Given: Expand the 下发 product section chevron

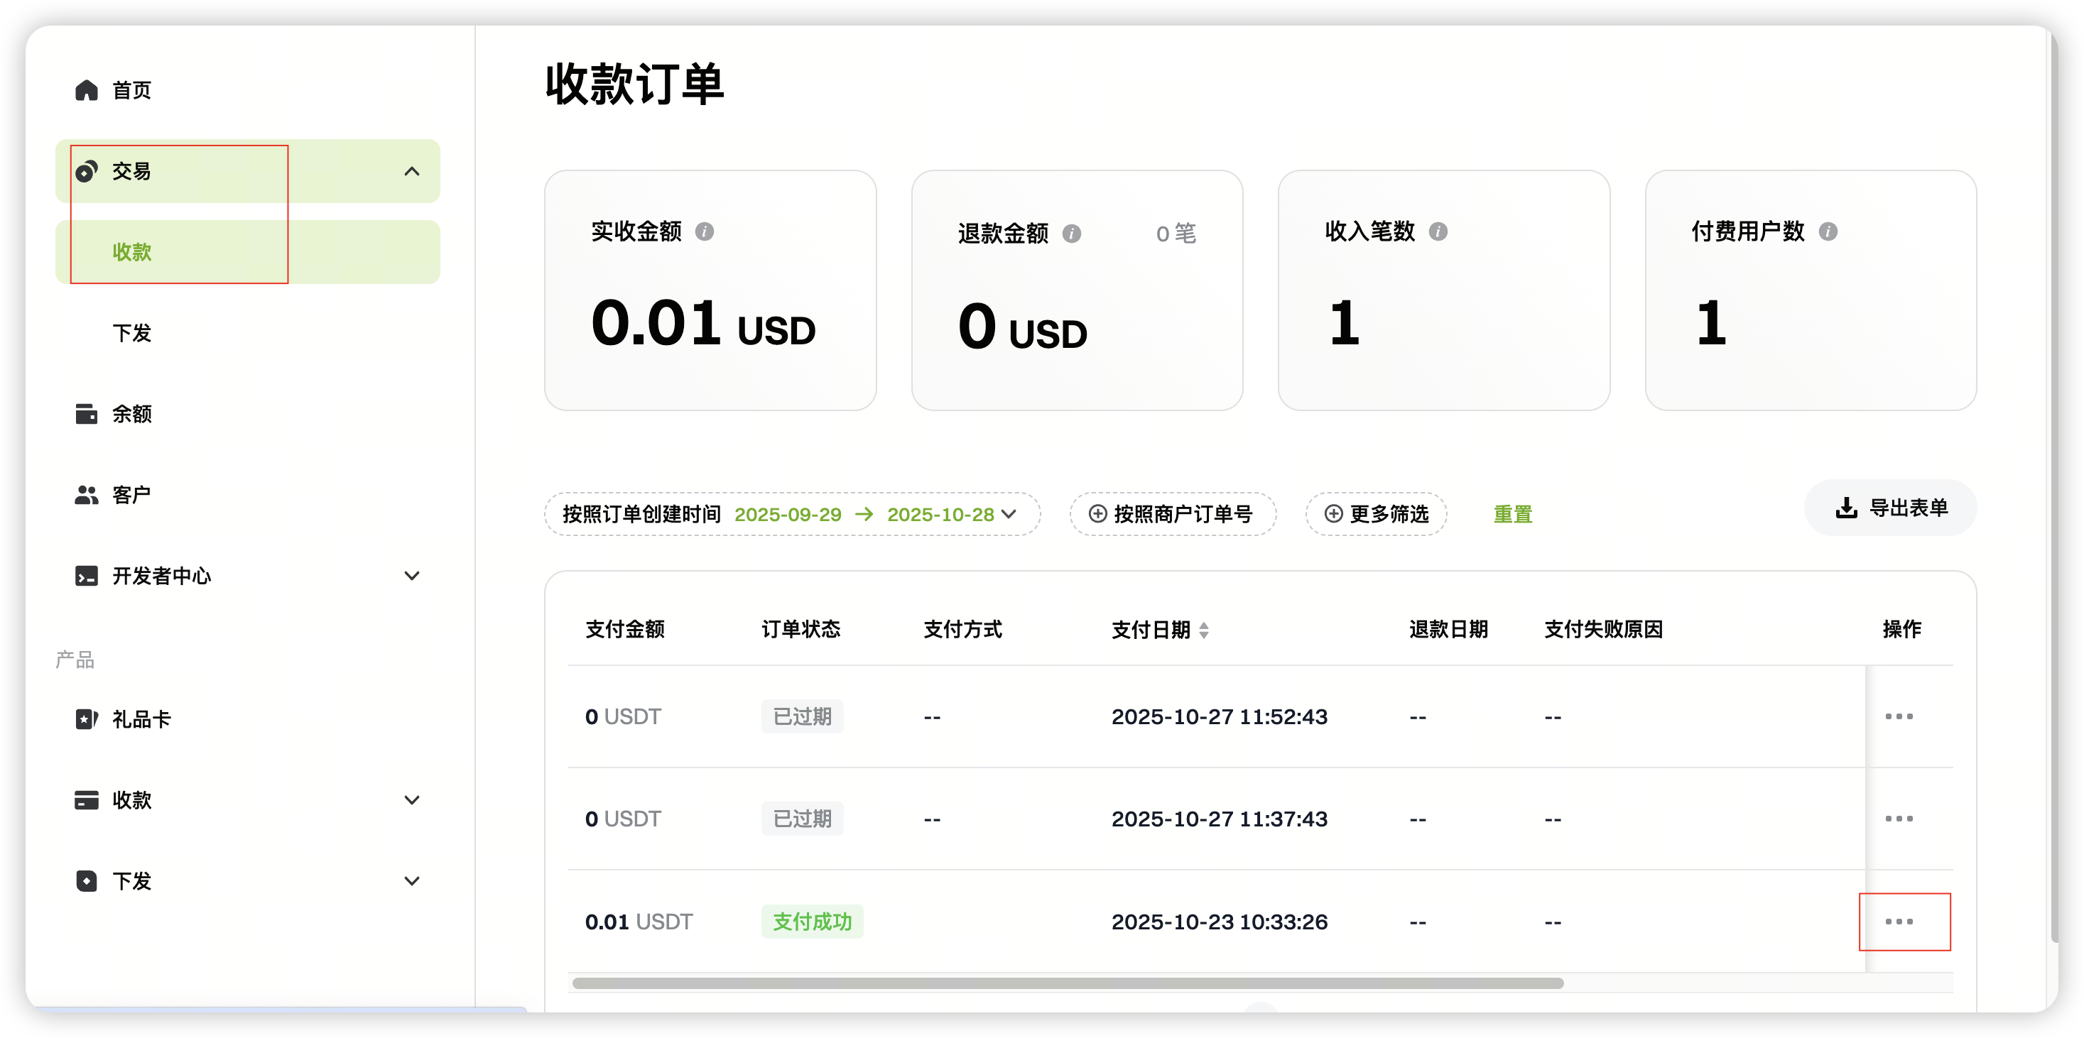Looking at the screenshot, I should click(x=412, y=881).
